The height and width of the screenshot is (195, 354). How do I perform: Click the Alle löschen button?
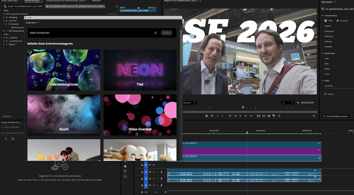pyautogui.click(x=112, y=14)
